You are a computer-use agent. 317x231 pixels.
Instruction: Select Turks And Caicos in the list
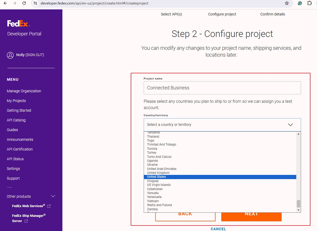point(220,157)
